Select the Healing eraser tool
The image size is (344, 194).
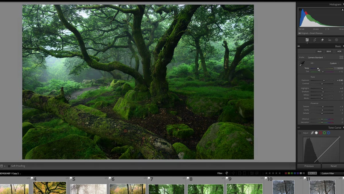(x=322, y=40)
